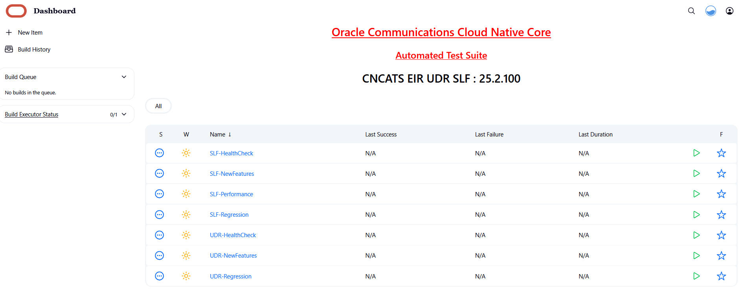Screen dimensions: 744x293
Task: Click the weather sun icon for SLF-Regression
Action: (186, 215)
